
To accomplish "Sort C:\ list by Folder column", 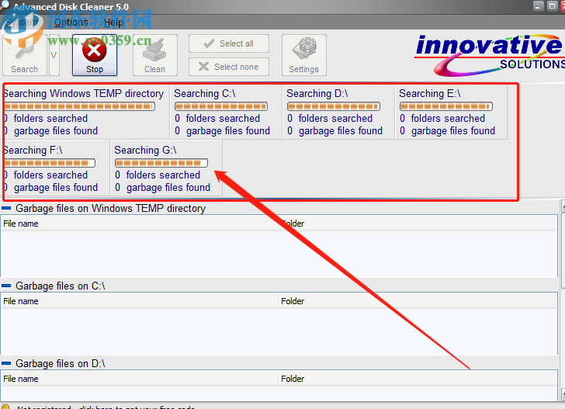I will (x=418, y=301).
